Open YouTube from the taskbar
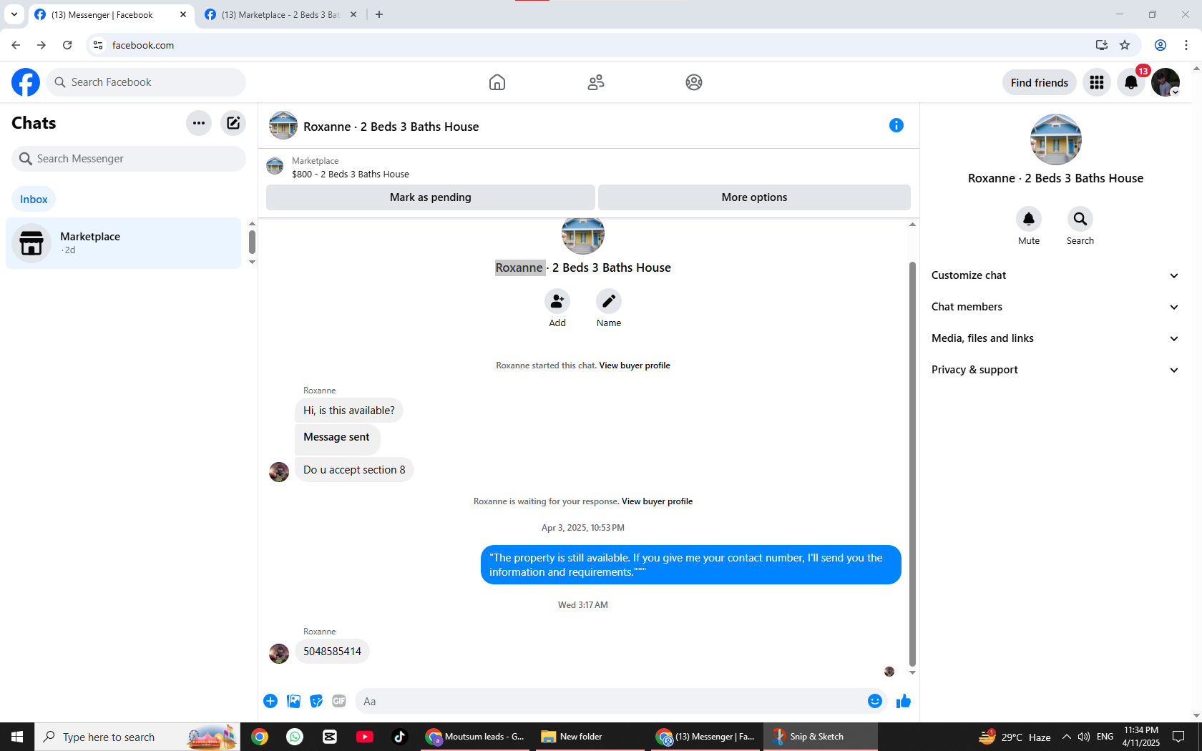The image size is (1202, 751). click(x=364, y=737)
